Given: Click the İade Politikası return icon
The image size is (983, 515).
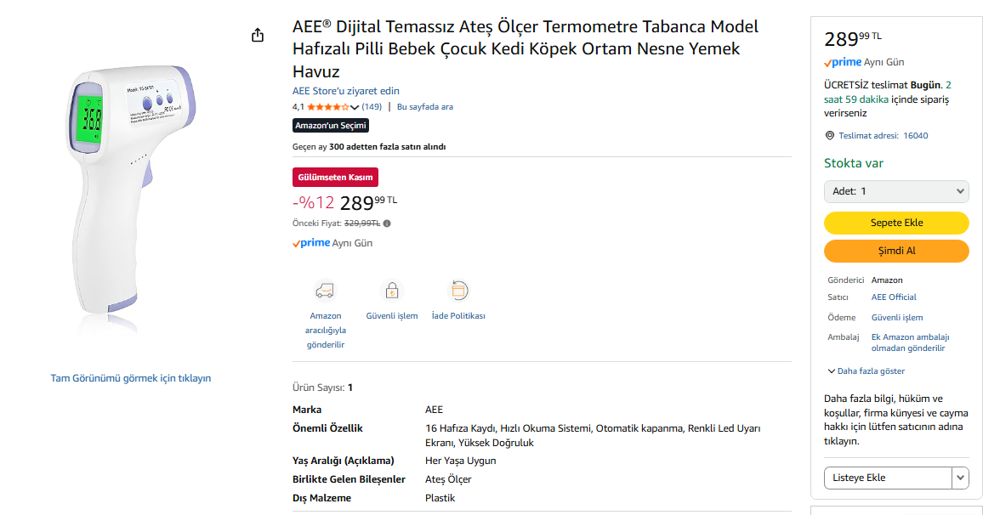Looking at the screenshot, I should click(x=458, y=291).
